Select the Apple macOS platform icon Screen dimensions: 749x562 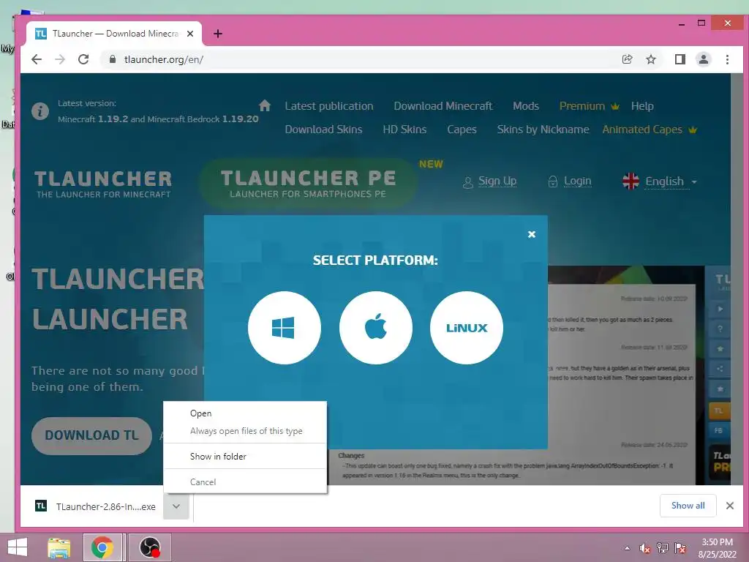pos(375,328)
